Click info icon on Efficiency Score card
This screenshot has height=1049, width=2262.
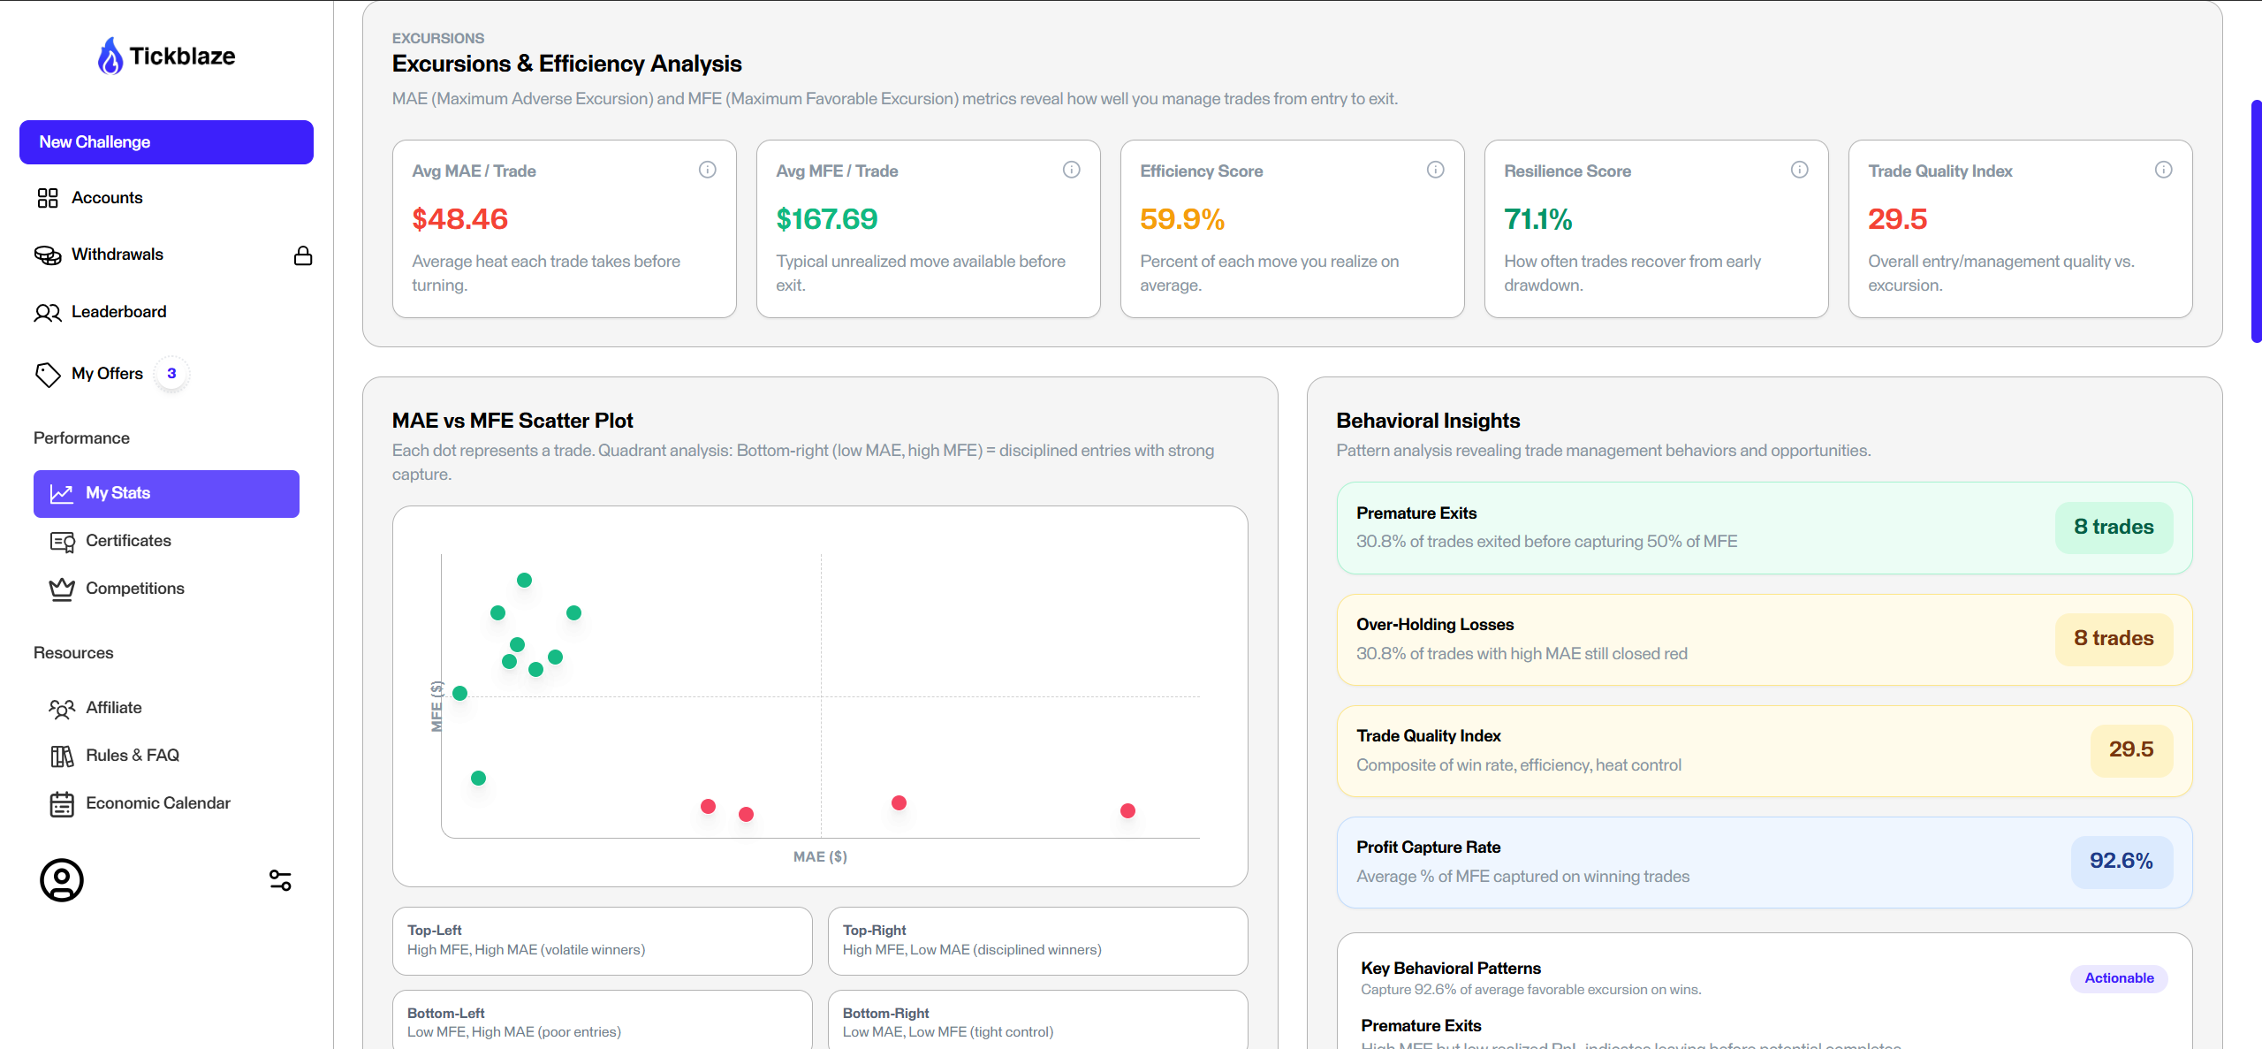pyautogui.click(x=1435, y=170)
